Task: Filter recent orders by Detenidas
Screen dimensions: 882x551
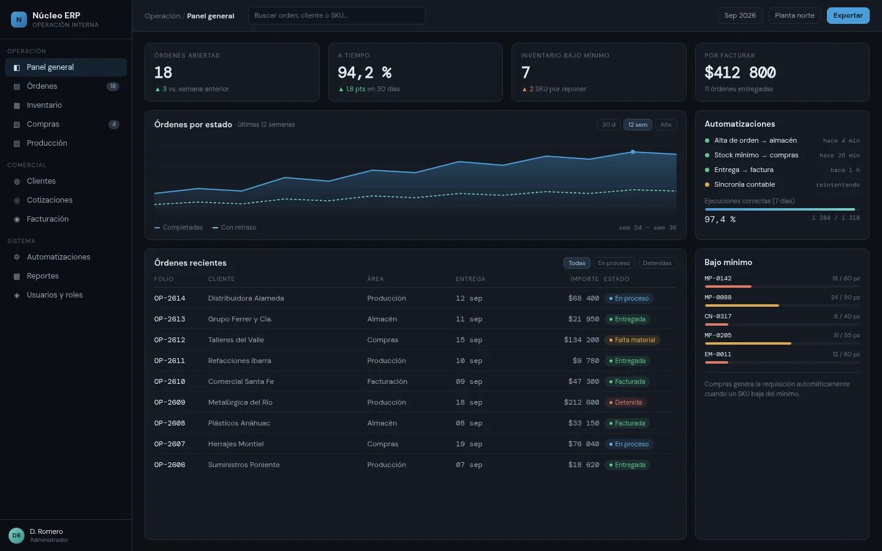Action: click(657, 263)
